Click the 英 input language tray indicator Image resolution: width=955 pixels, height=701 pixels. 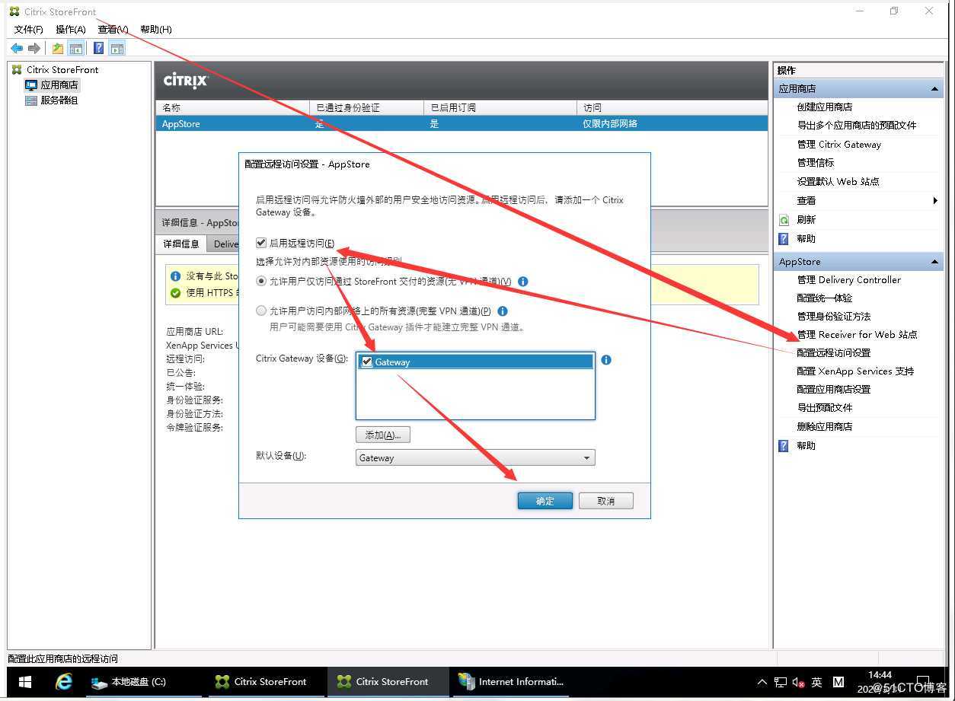816,682
